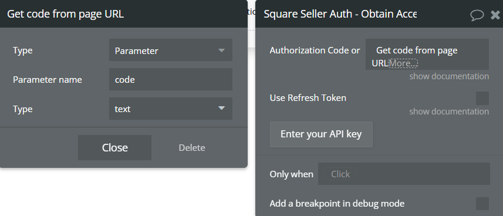503x216 pixels.
Task: Check Add a breakpoint in debug mode
Action: [x=482, y=204]
